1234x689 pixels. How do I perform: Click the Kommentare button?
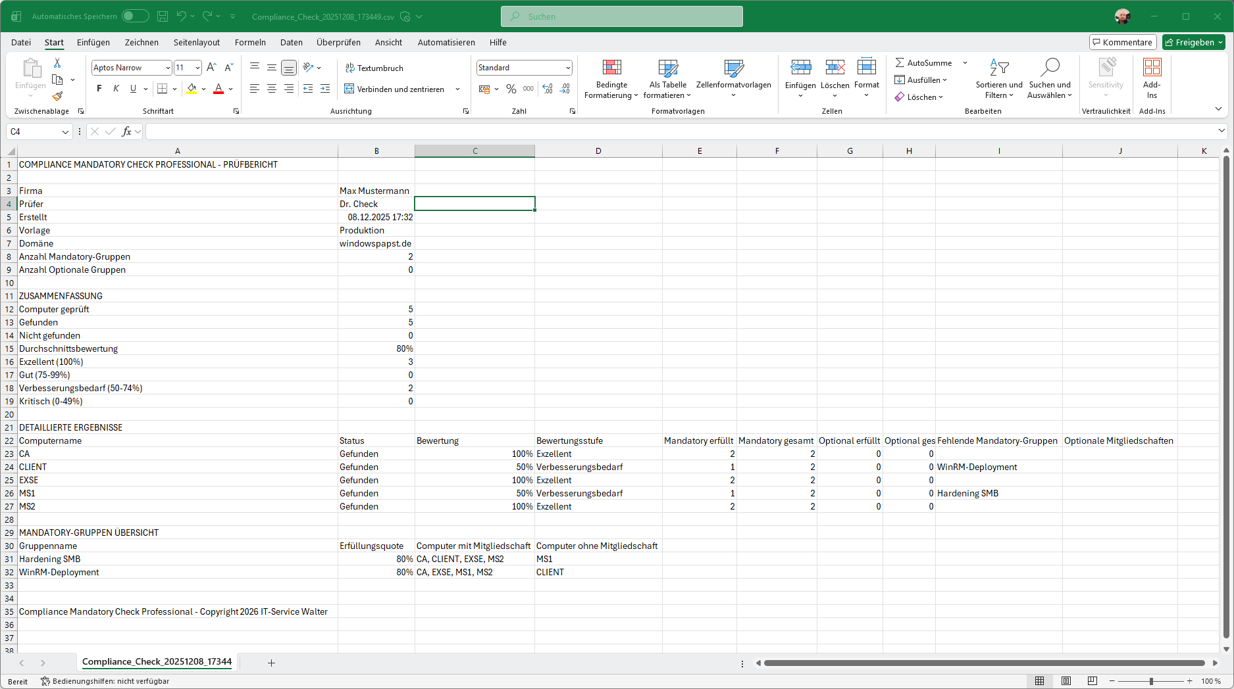click(x=1122, y=42)
